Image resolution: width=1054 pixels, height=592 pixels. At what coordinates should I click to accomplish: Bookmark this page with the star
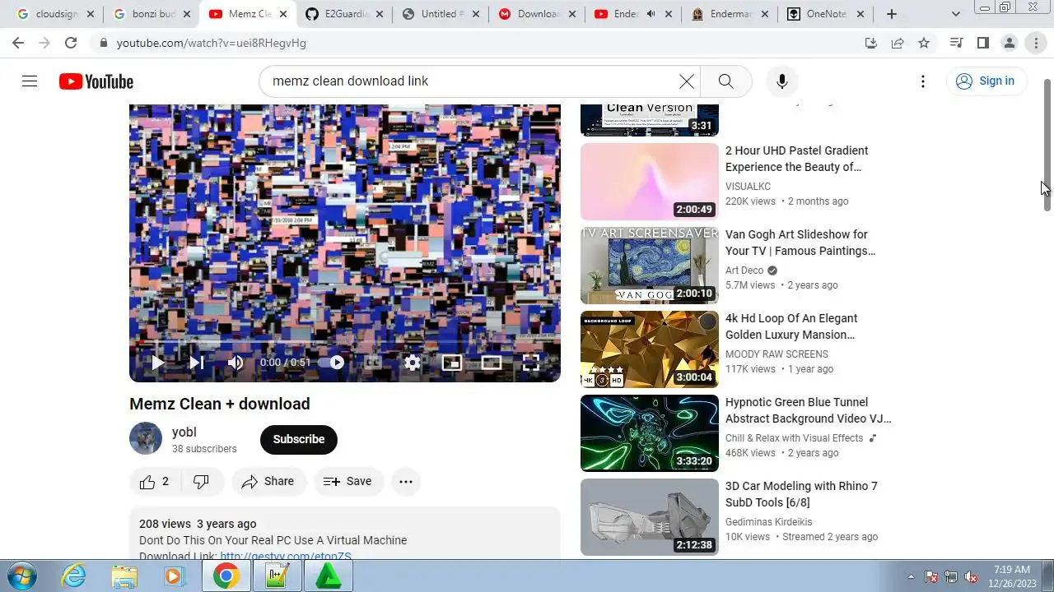924,43
